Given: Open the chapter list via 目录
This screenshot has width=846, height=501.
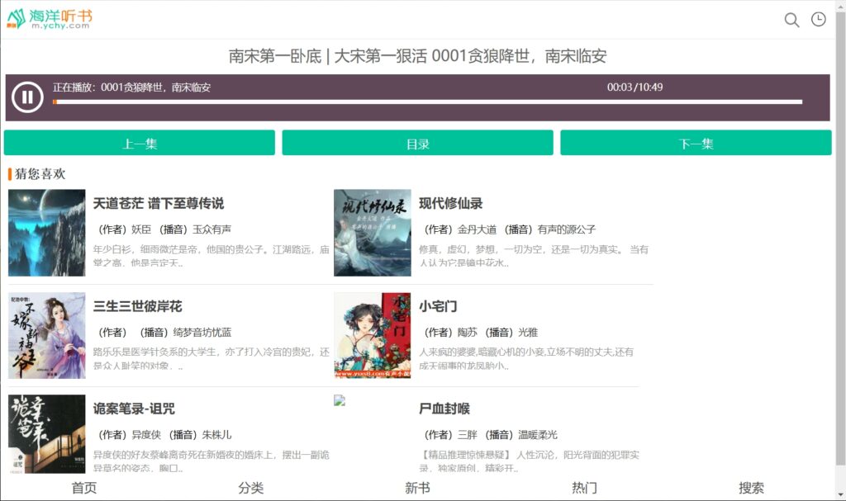Looking at the screenshot, I should [417, 142].
